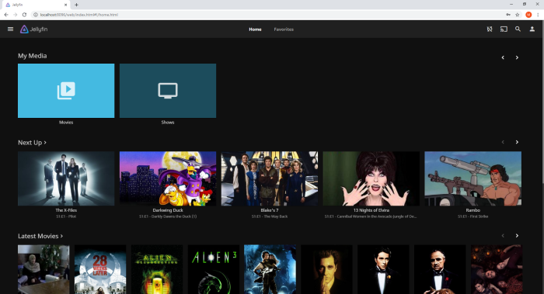Screen dimensions: 544x294
Task: Open the Darkwing Duck thumbnail
Action: 168,178
